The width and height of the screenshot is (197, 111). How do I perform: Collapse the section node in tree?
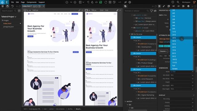click(125, 101)
